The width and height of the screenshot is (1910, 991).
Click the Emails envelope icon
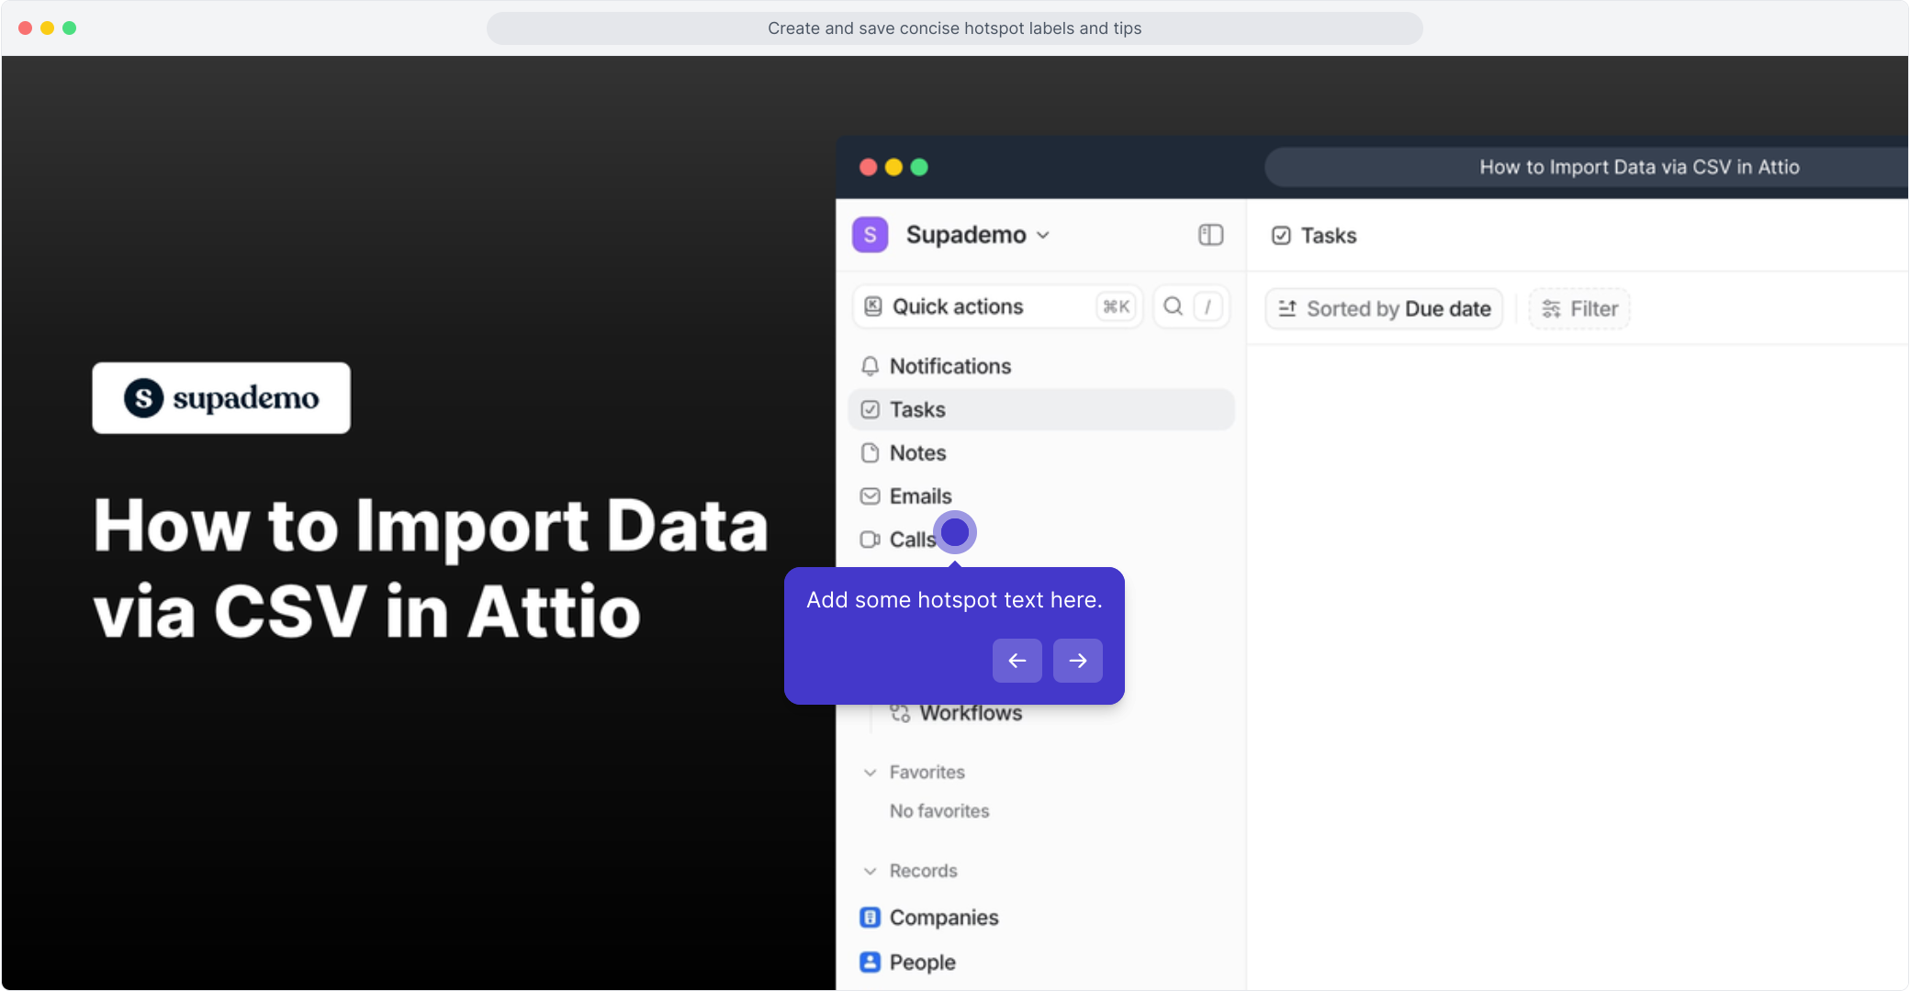click(870, 496)
